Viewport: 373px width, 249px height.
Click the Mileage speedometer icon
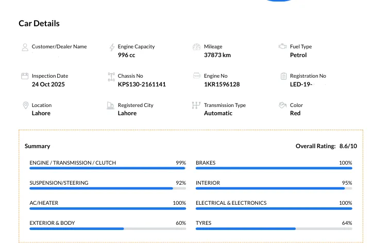[196, 47]
